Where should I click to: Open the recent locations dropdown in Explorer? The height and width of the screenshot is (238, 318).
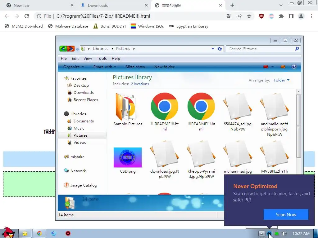[77, 49]
